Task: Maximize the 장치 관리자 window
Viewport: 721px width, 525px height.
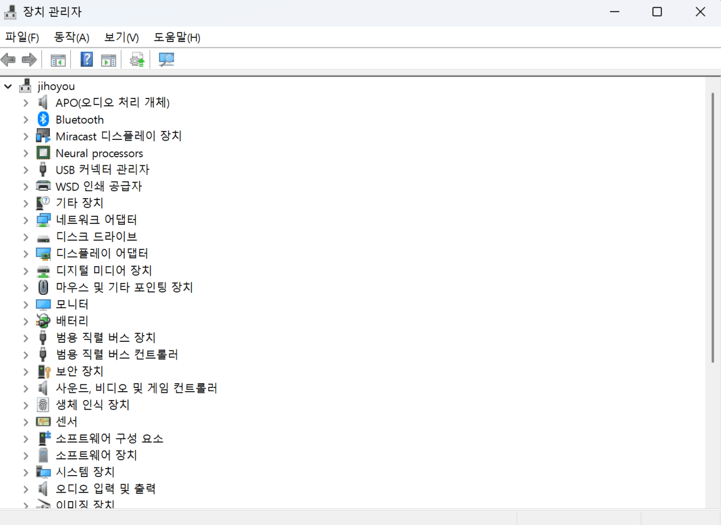Action: pyautogui.click(x=657, y=12)
